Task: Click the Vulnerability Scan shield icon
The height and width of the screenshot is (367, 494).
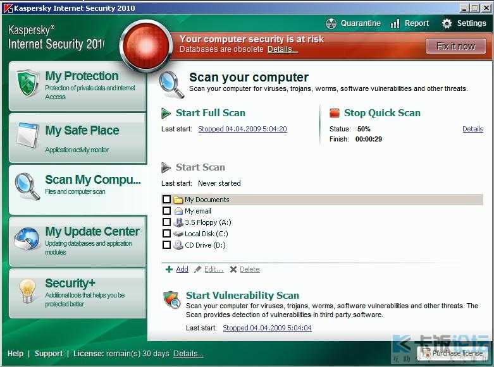Action: coord(172,299)
